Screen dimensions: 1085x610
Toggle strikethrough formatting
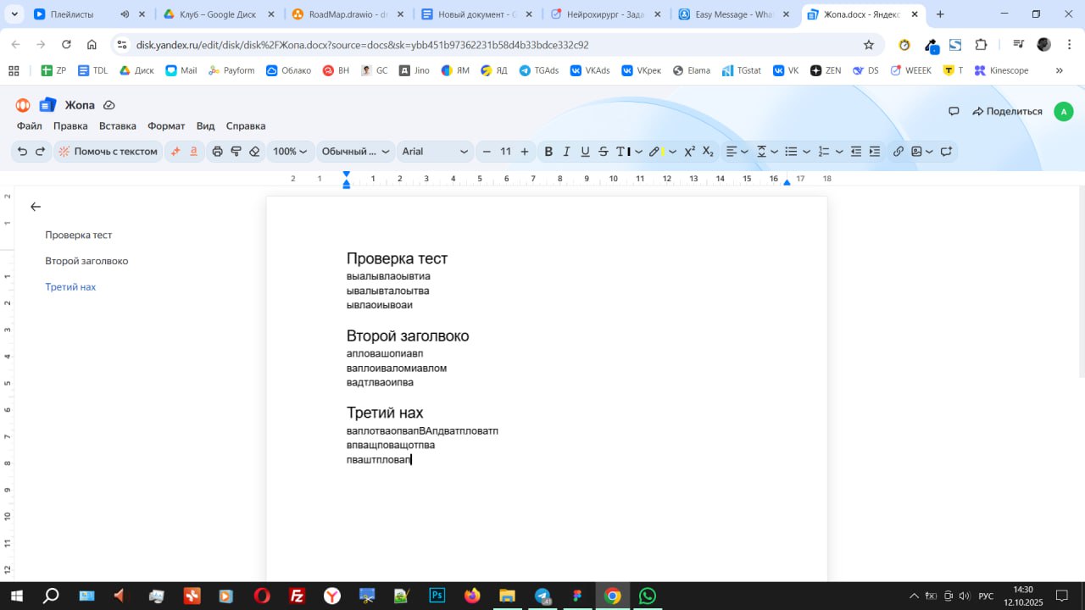click(604, 152)
